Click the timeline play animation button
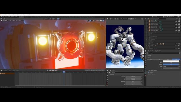Viewport: 181px width, 102px height. [54, 70]
